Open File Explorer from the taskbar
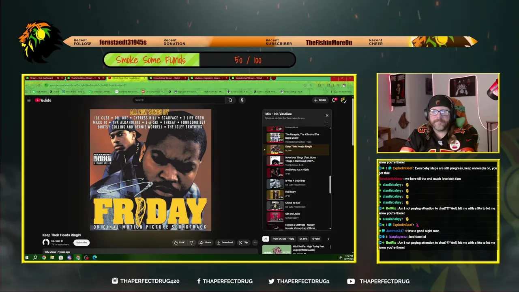This screenshot has height=292, width=519. (52, 258)
